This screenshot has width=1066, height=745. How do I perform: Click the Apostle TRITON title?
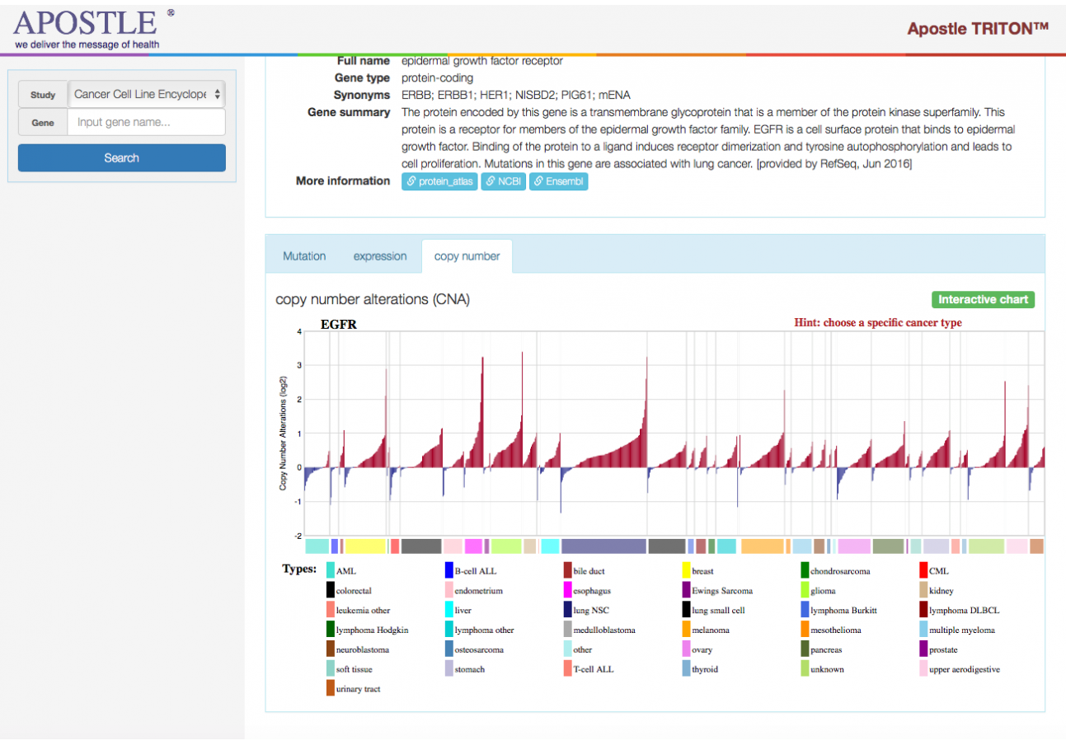978,29
